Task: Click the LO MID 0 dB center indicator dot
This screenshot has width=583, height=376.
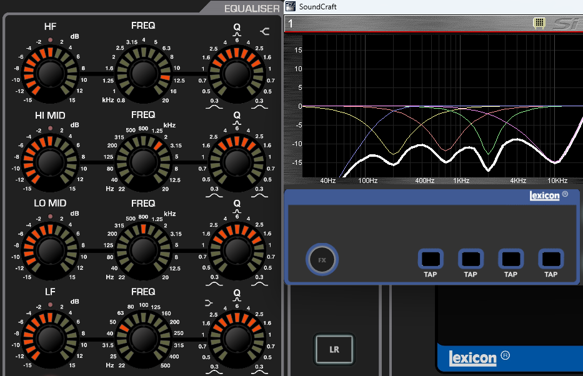Action: pos(50,217)
